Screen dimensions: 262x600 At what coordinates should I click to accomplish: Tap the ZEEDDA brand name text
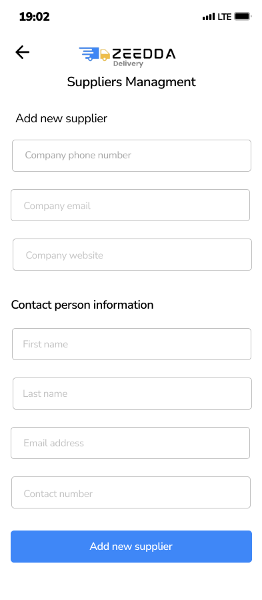[x=143, y=54]
